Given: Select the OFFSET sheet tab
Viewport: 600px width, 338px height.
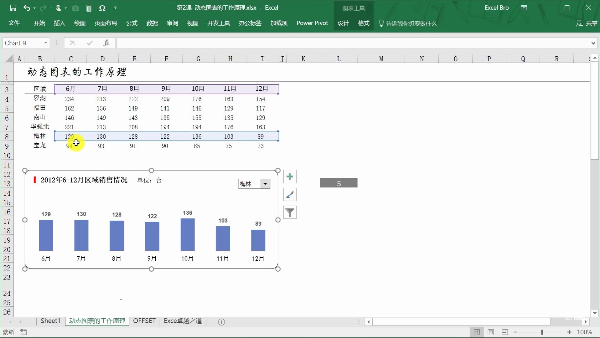Looking at the screenshot, I should click(144, 321).
